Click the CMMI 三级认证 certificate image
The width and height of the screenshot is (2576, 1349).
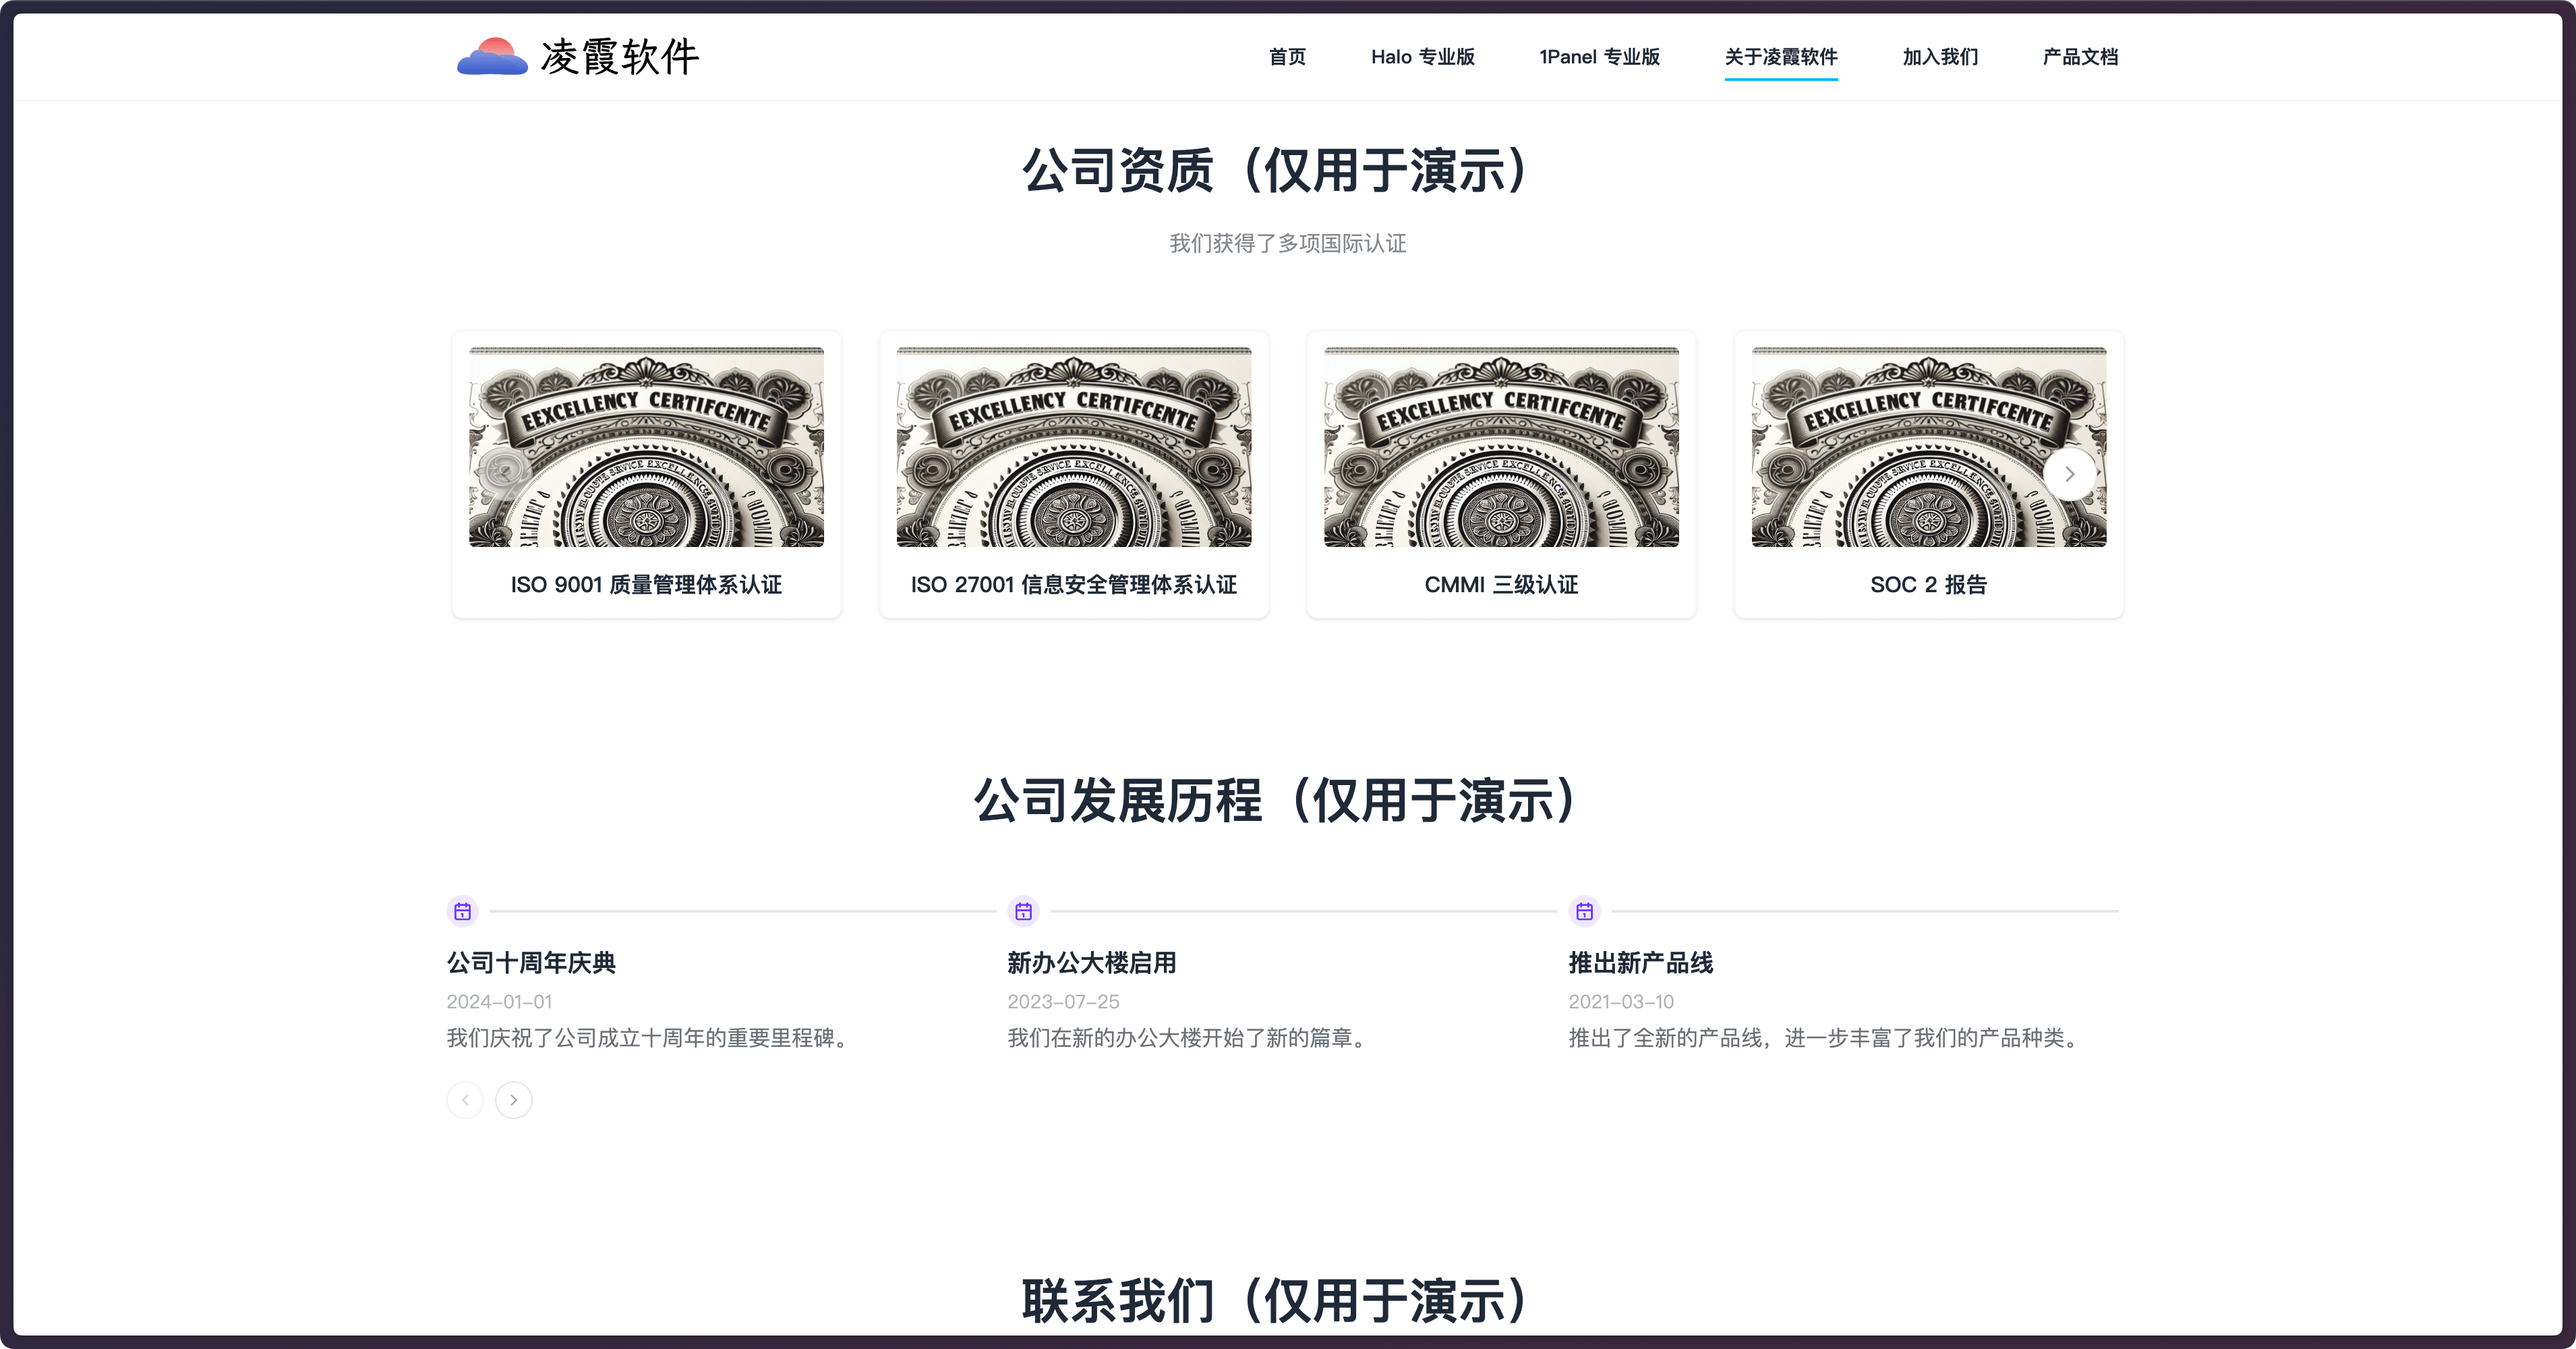click(x=1501, y=447)
